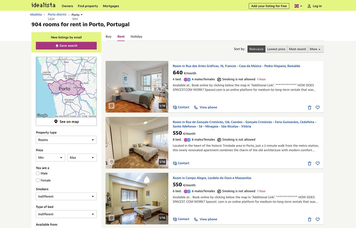Heart the Campo Alegre room listing
The width and height of the screenshot is (356, 228).
318,219
